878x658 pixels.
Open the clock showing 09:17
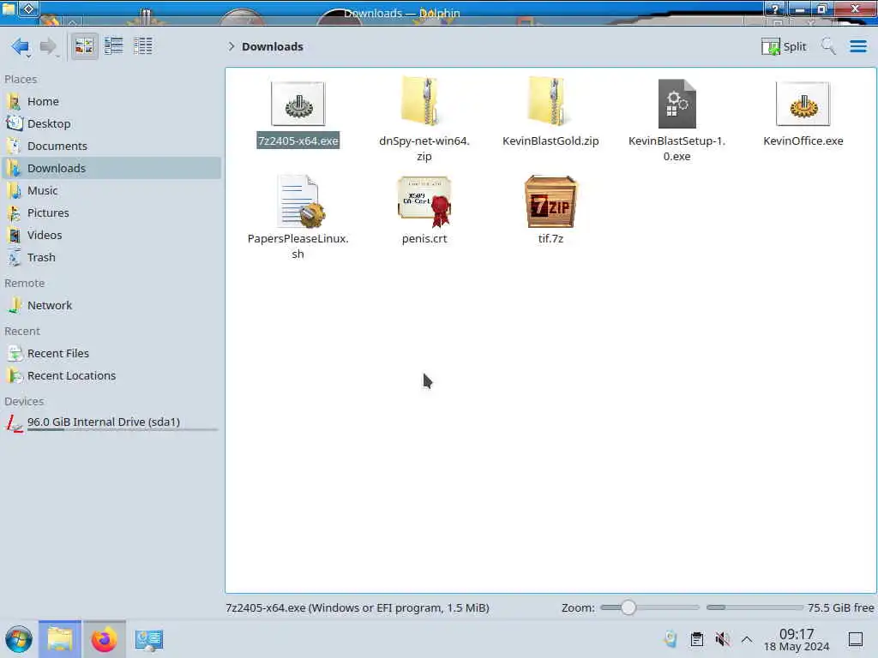797,640
